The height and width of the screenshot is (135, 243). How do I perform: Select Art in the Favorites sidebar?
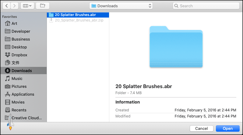(x=14, y=23)
